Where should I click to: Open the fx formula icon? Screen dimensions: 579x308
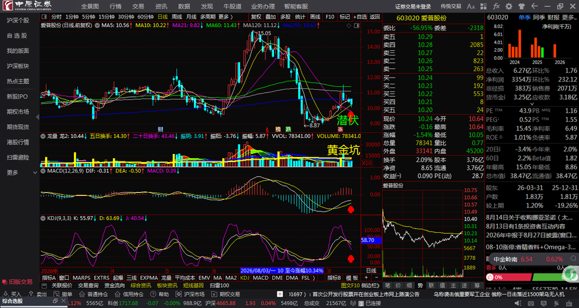click(x=496, y=6)
